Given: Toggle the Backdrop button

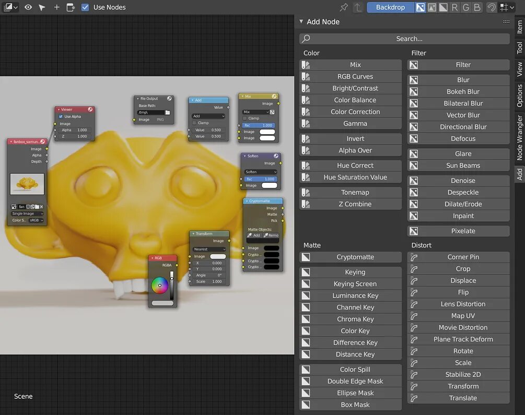Looking at the screenshot, I should pos(390,7).
